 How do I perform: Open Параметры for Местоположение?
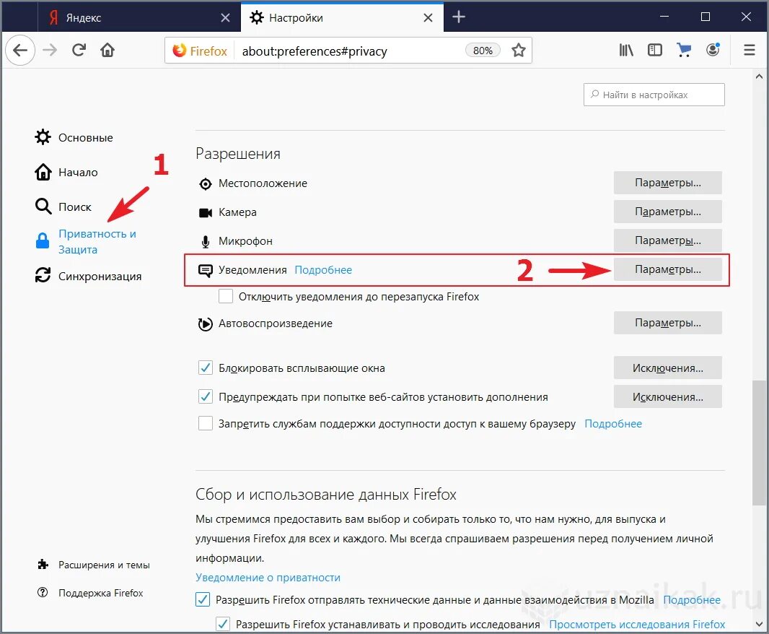667,183
